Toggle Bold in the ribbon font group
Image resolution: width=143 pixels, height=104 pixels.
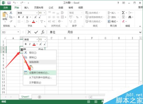pos(19,17)
